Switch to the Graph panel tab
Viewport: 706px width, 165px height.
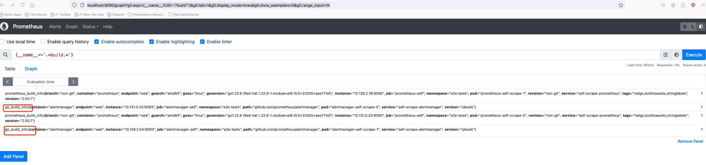(x=31, y=69)
